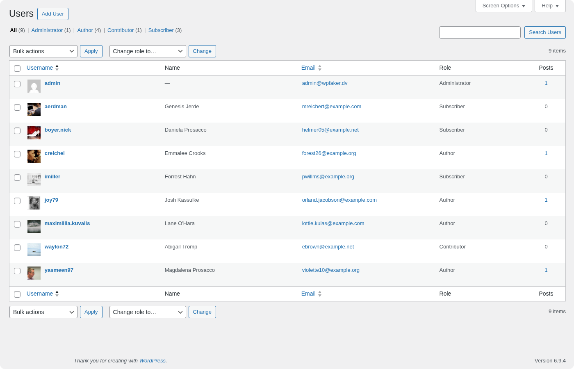The image size is (574, 369).
Task: Filter users by the Author role
Action: [85, 30]
